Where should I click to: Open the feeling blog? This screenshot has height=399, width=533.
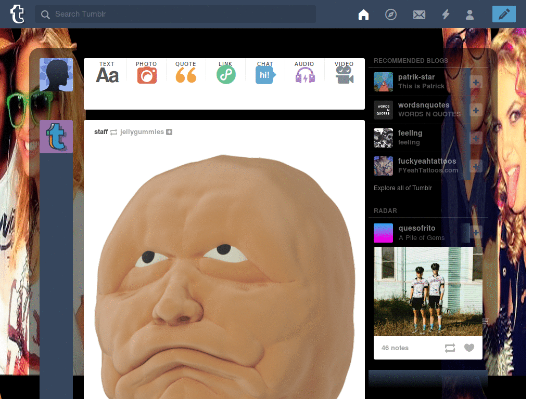point(410,133)
